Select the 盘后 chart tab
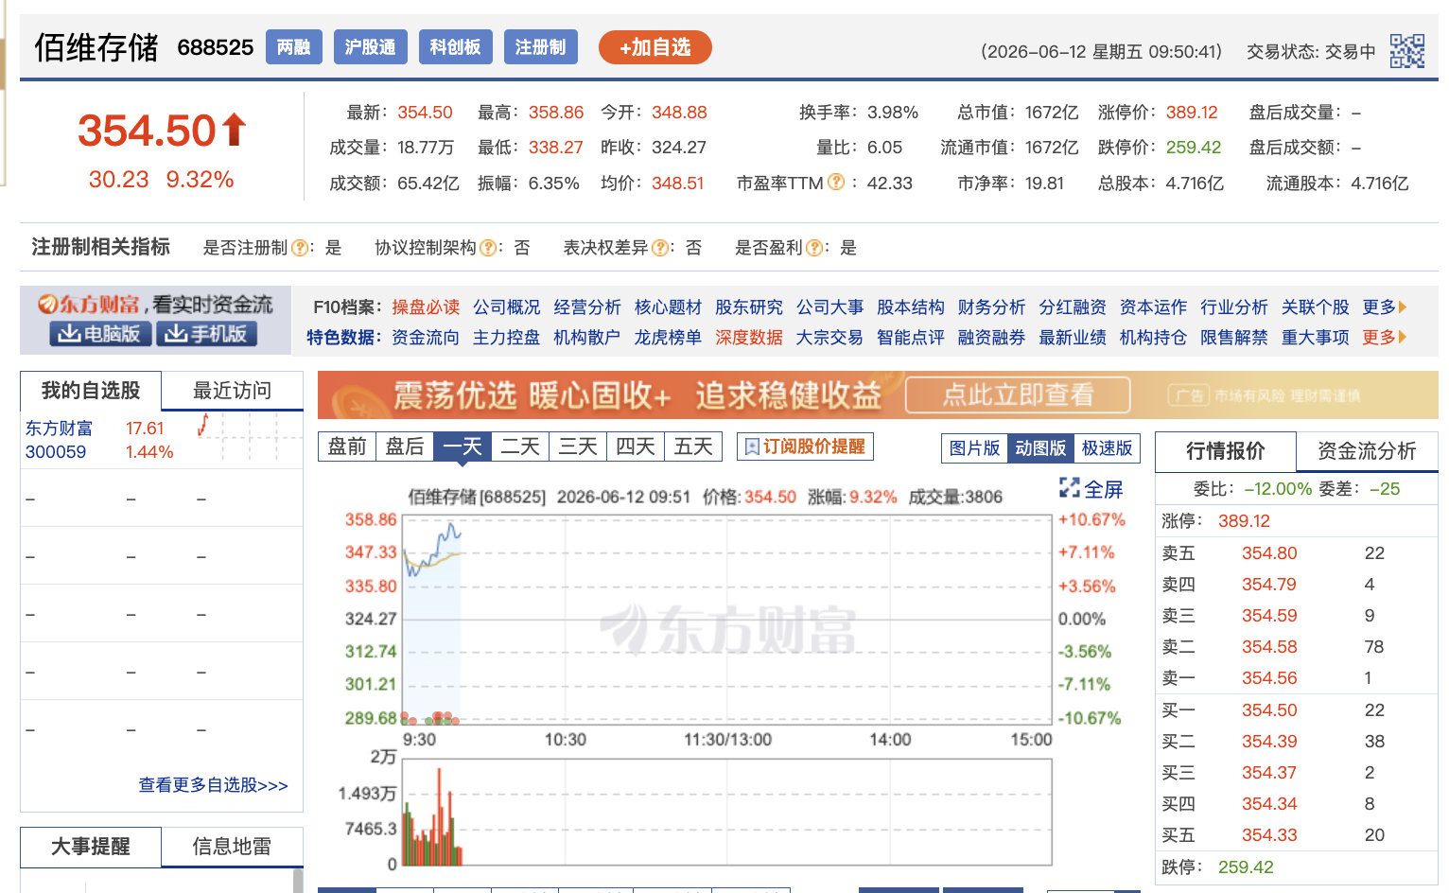1449x893 pixels. tap(405, 446)
